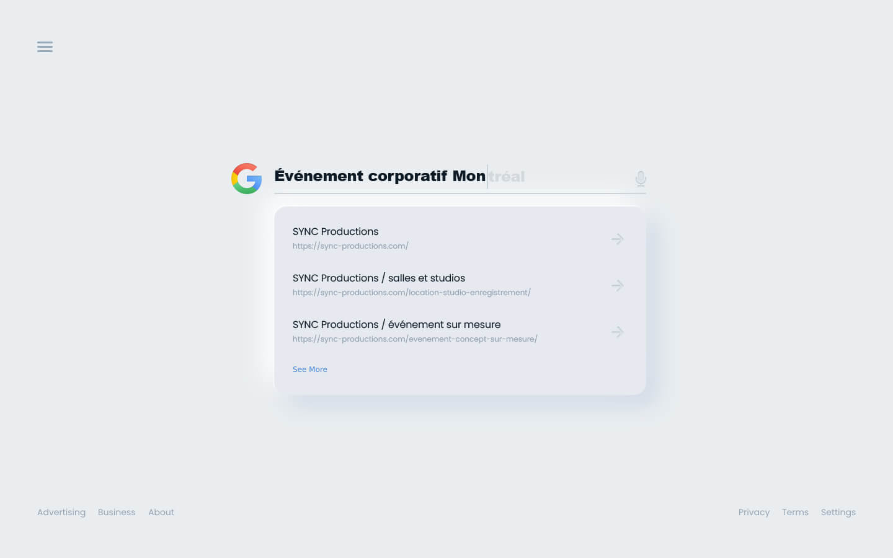Click arrow for salles et studios result
893x558 pixels.
click(617, 285)
